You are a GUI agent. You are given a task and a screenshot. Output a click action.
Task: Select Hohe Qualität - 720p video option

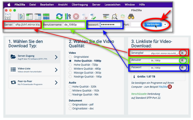coord(71,64)
